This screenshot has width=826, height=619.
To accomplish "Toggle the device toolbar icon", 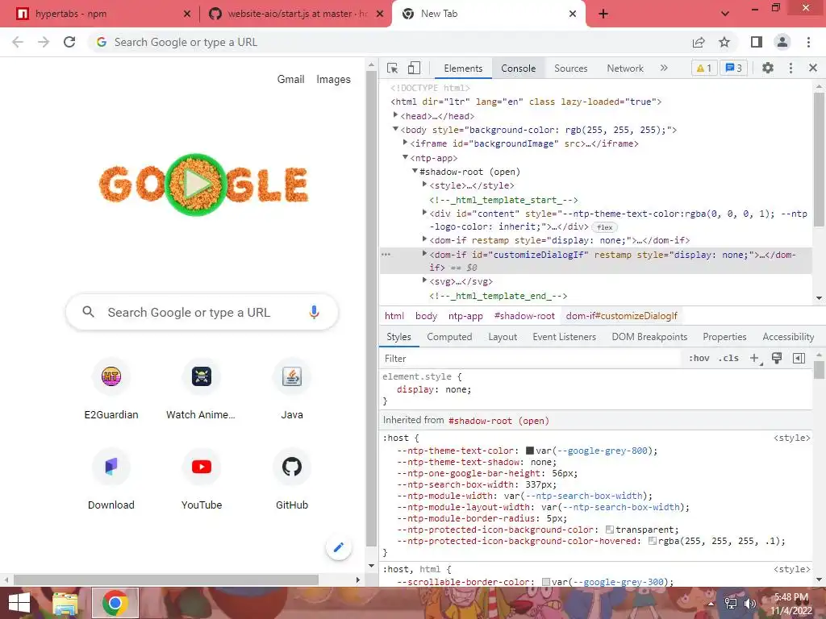I will tap(414, 68).
